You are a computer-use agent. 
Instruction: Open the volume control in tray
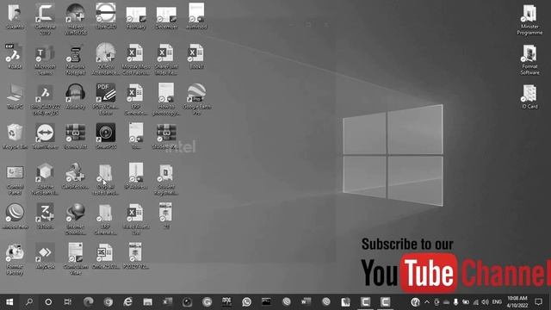[x=486, y=302]
